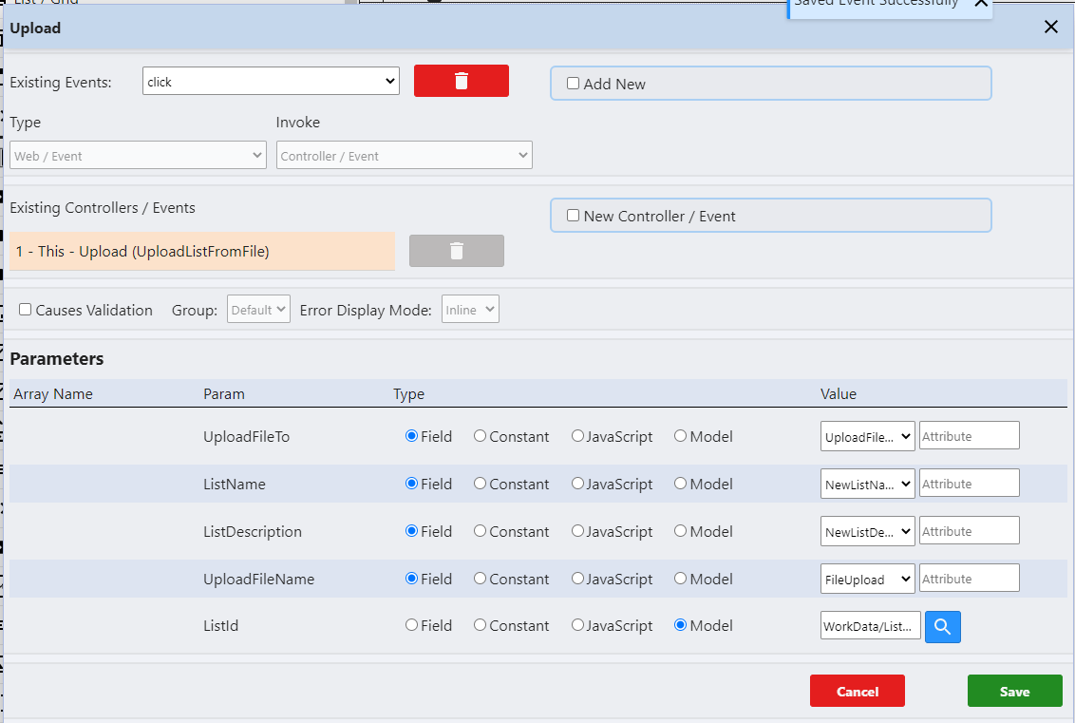Set ListDescription type to Constant
1075x723 pixels.
(480, 530)
